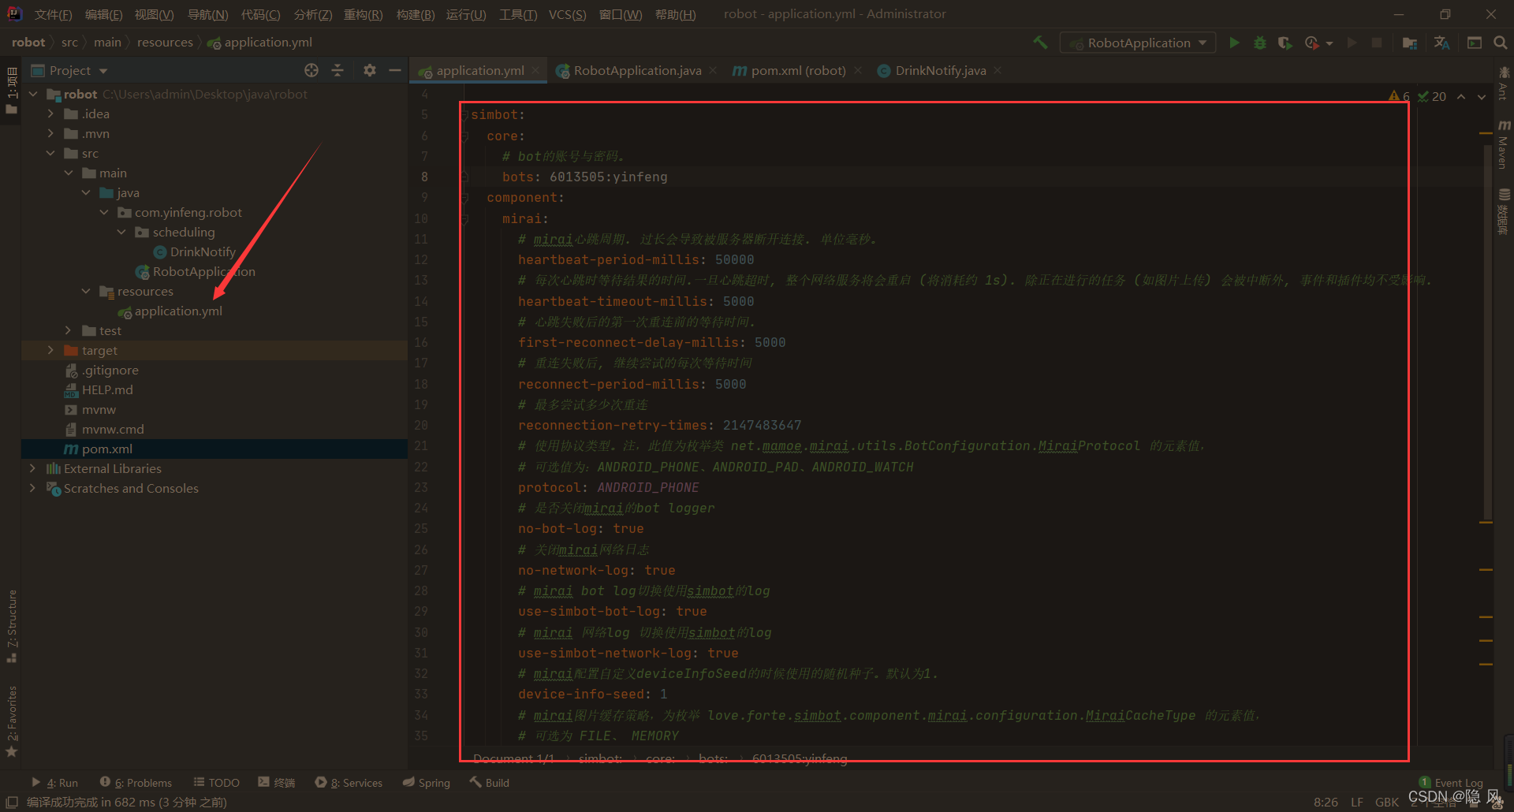
Task: Hide the Project tool window
Action: pyautogui.click(x=395, y=70)
